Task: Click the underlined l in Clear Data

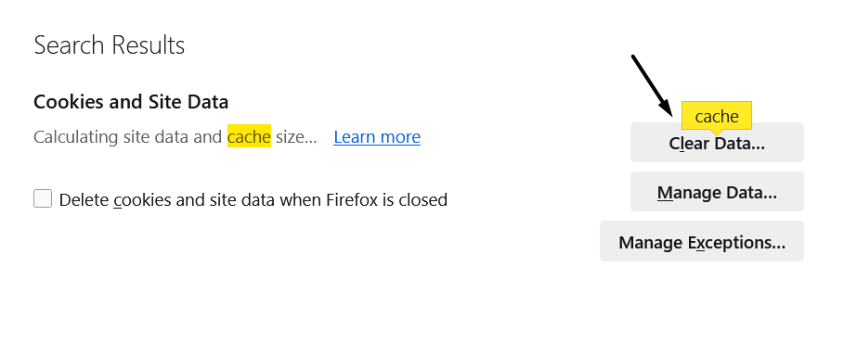Action: (x=682, y=144)
